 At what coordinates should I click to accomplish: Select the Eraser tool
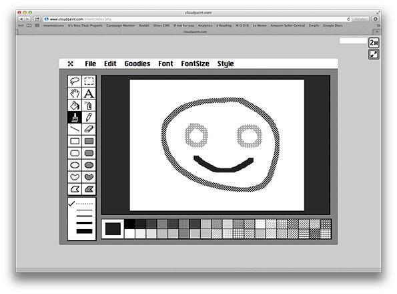(x=89, y=129)
